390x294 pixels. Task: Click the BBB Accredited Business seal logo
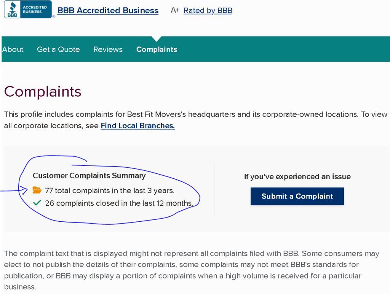point(27,10)
